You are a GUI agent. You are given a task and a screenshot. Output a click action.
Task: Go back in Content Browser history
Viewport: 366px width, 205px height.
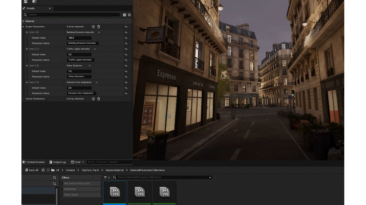43,170
